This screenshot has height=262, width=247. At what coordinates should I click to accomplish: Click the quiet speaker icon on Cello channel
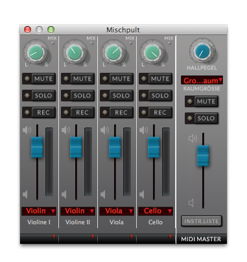142,194
